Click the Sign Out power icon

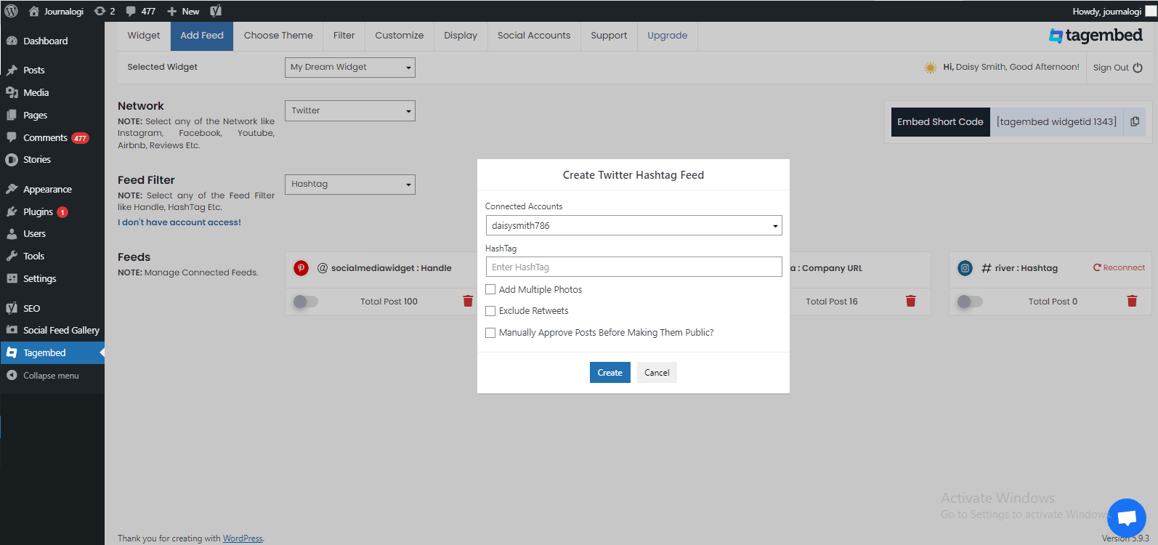point(1138,68)
